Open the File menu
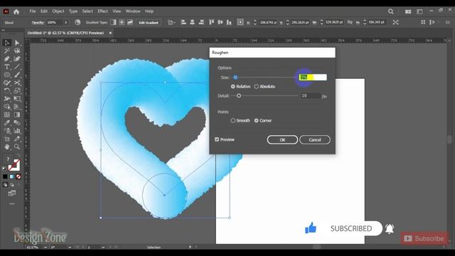The height and width of the screenshot is (256, 455). (x=33, y=11)
